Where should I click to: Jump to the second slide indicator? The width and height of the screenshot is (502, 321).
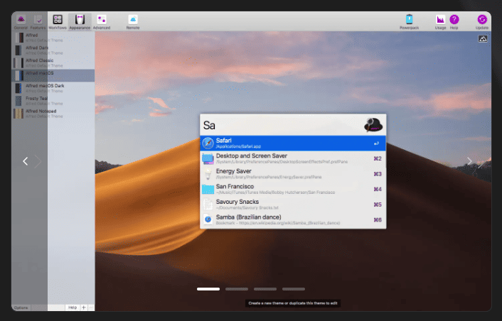click(237, 289)
